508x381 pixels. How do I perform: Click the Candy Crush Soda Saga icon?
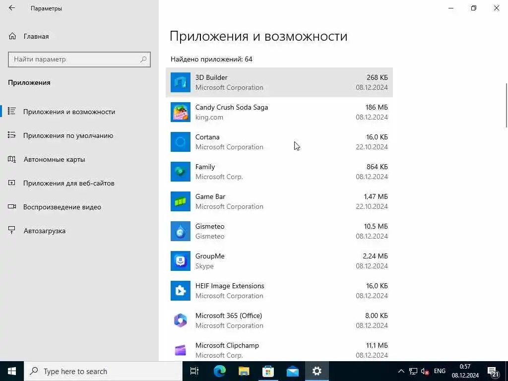[x=181, y=112]
